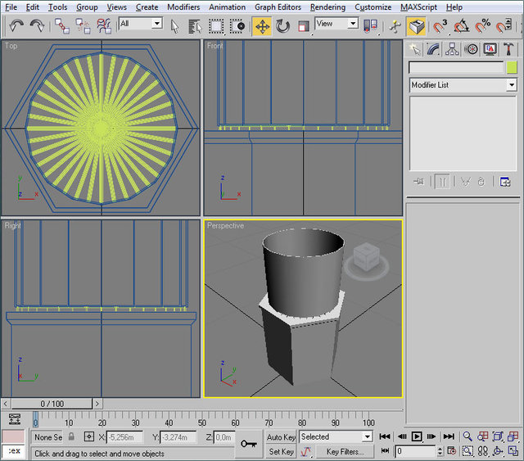The image size is (524, 461).
Task: Open the Hierarchy panel tab
Action: 453,49
